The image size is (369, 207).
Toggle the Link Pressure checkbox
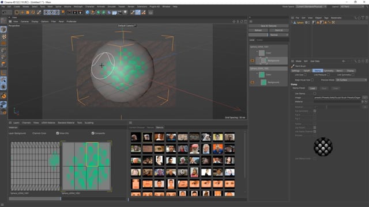328,75
